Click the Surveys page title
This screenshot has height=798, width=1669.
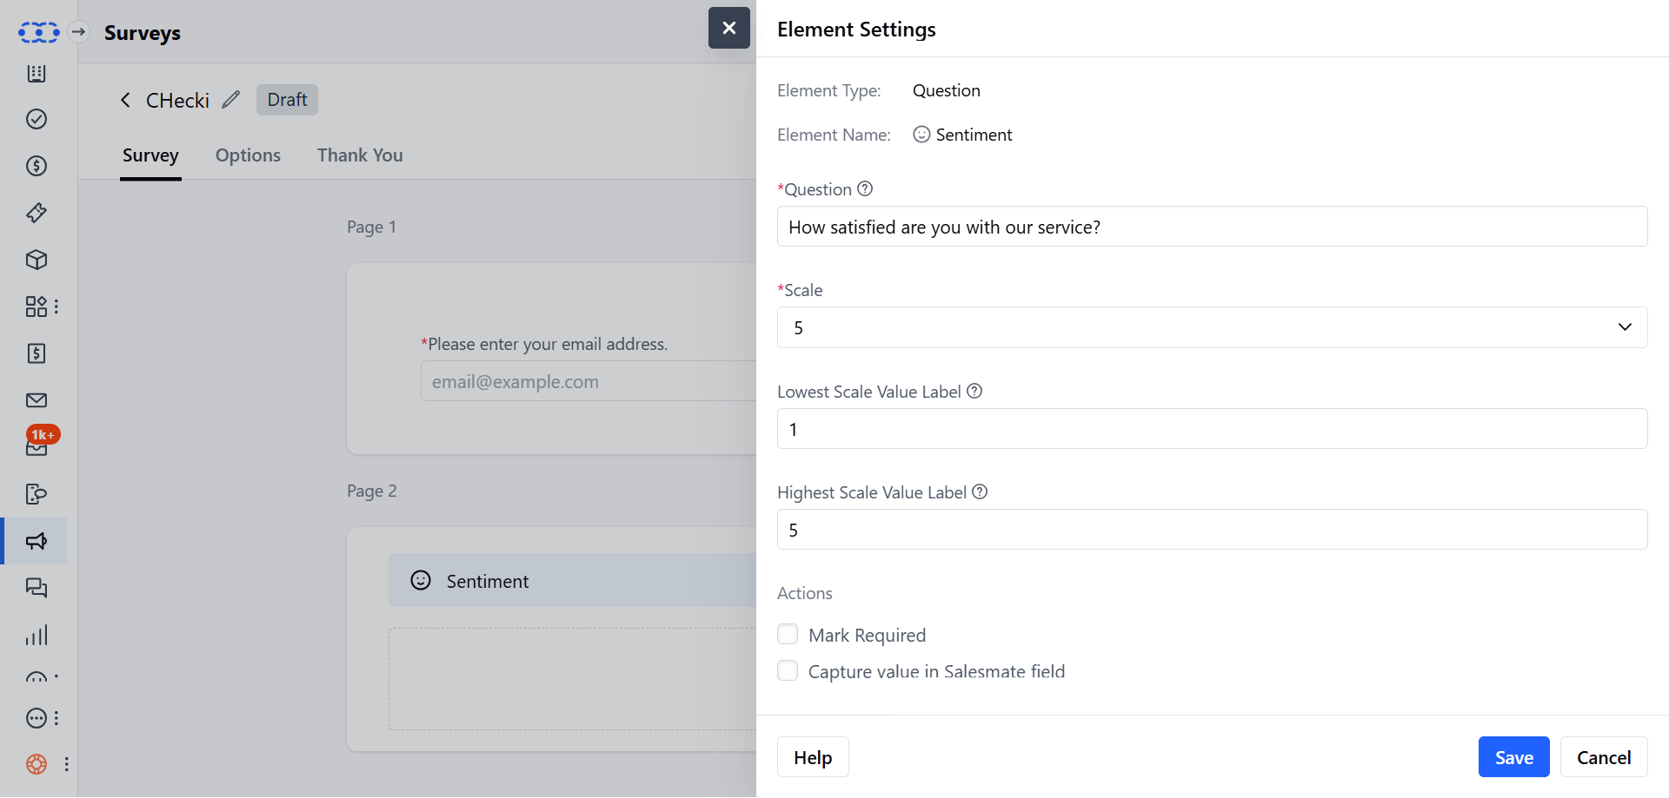coord(143,33)
